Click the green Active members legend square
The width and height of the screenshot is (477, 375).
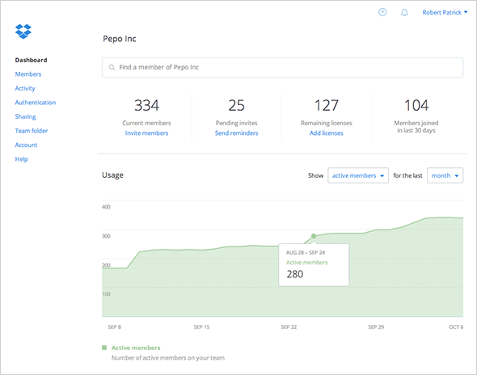coord(104,348)
